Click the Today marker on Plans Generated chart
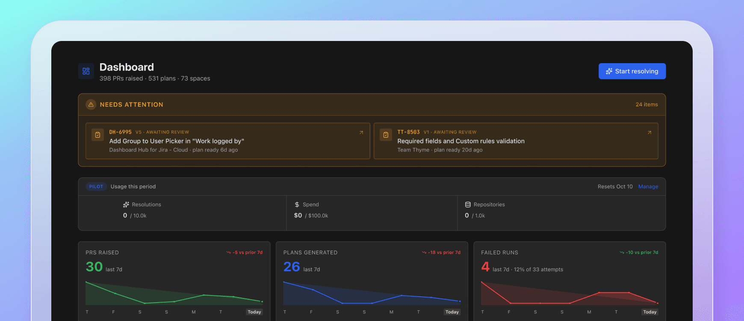Image resolution: width=744 pixels, height=321 pixels. point(452,312)
